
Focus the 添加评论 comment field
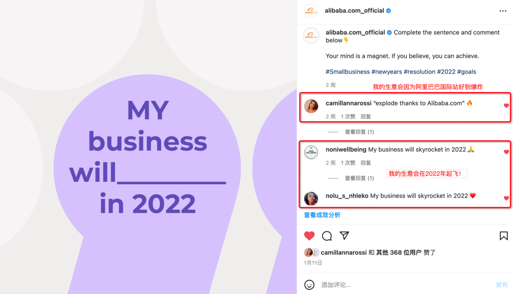click(x=406, y=285)
